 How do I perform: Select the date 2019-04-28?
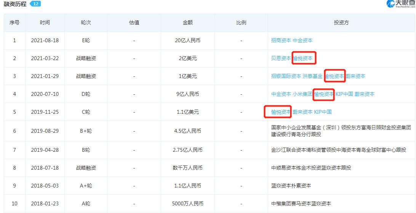click(x=45, y=150)
